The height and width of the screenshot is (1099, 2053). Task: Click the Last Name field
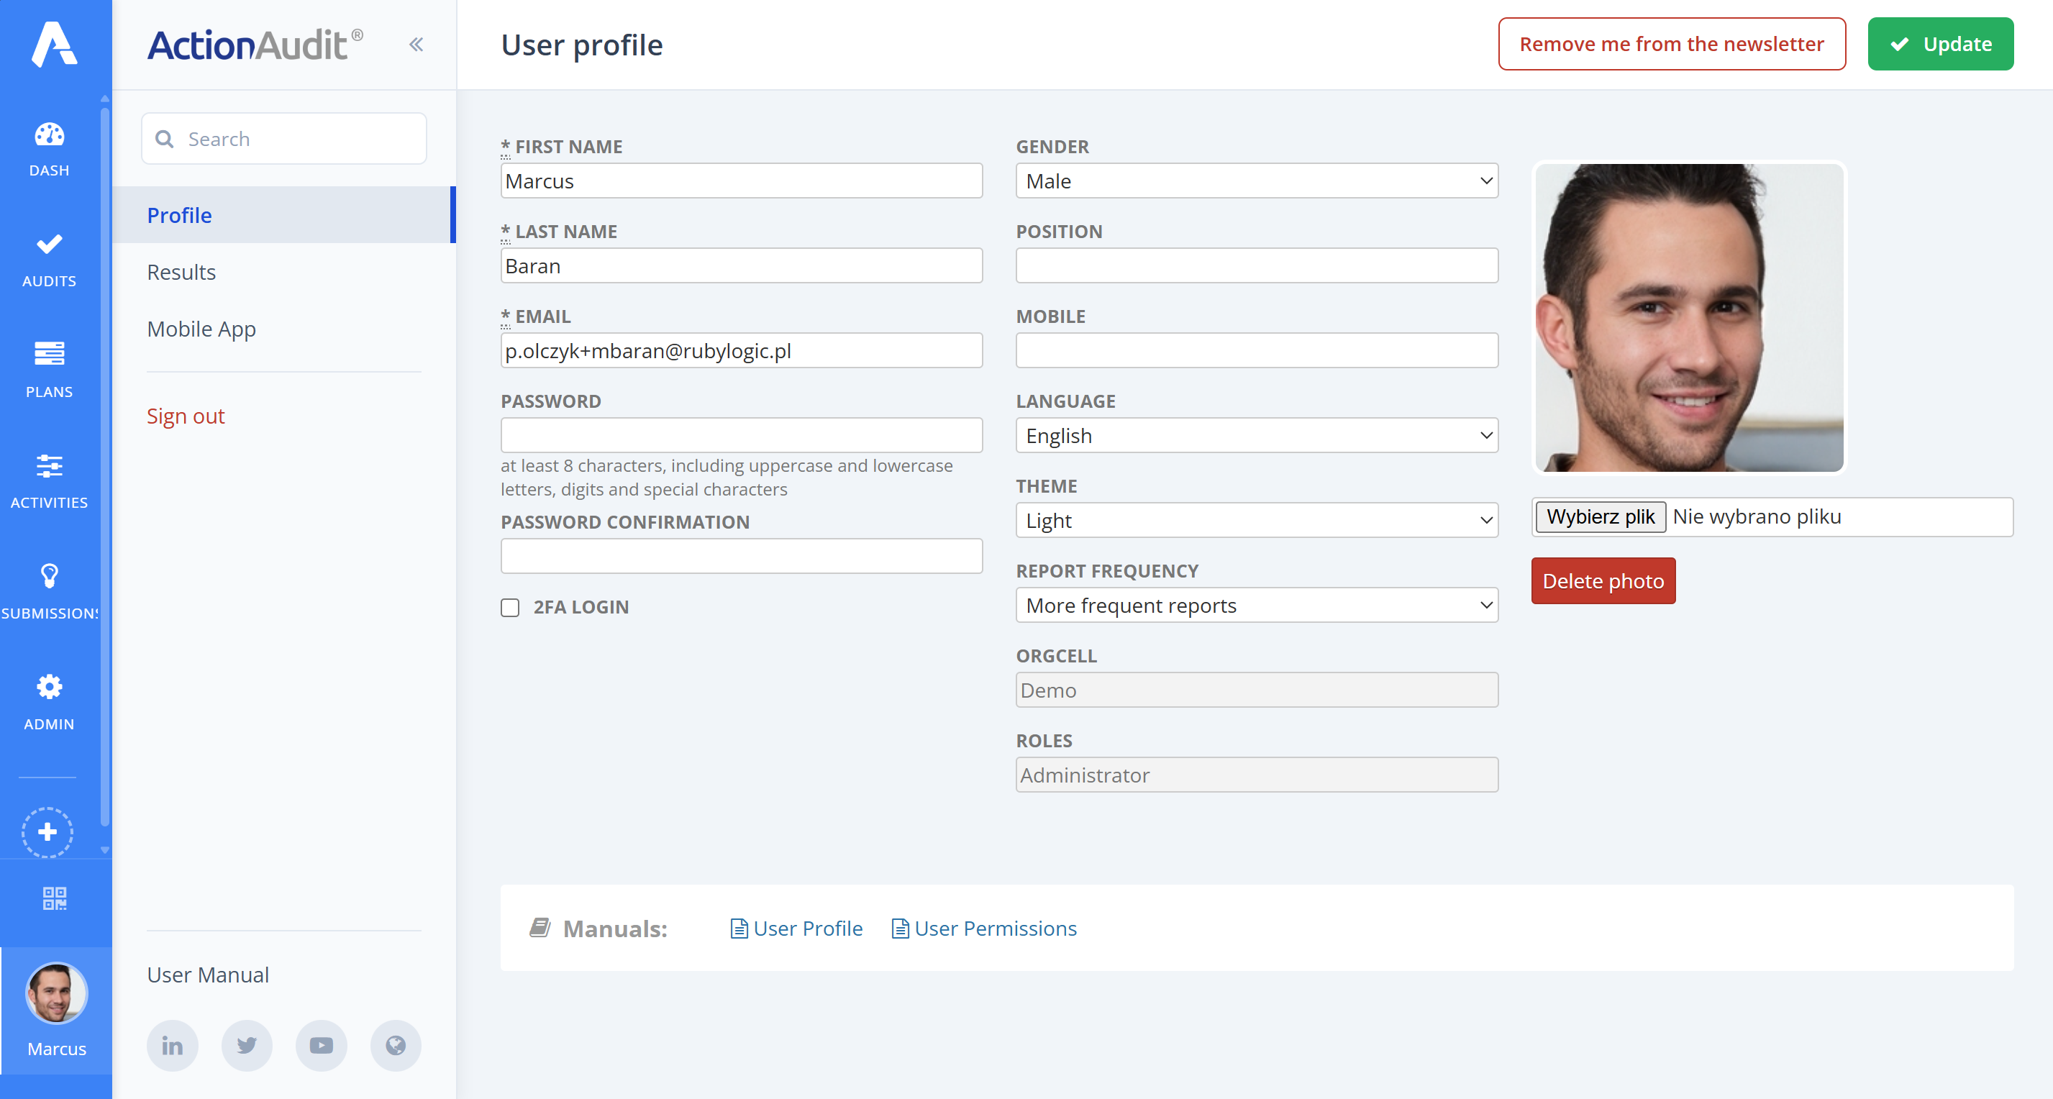coord(741,266)
